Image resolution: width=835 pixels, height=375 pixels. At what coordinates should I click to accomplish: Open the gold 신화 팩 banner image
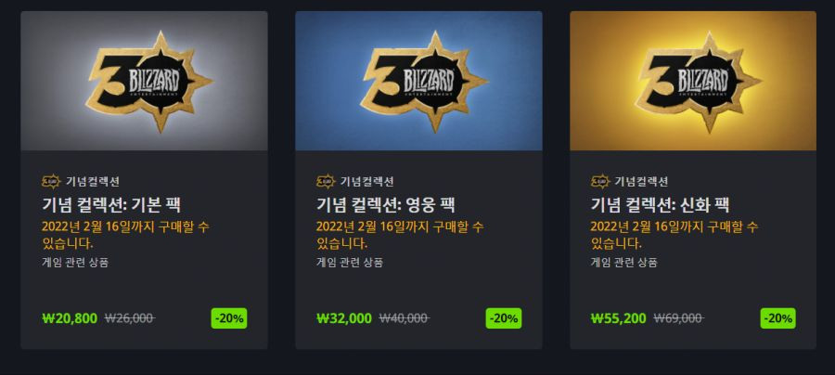693,81
